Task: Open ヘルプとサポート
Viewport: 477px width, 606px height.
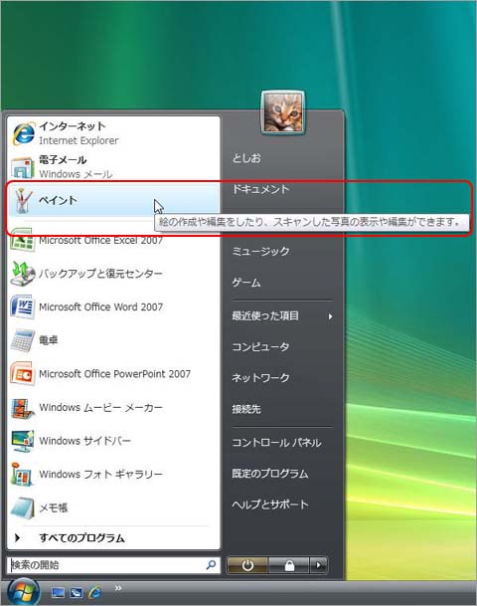Action: [x=270, y=505]
